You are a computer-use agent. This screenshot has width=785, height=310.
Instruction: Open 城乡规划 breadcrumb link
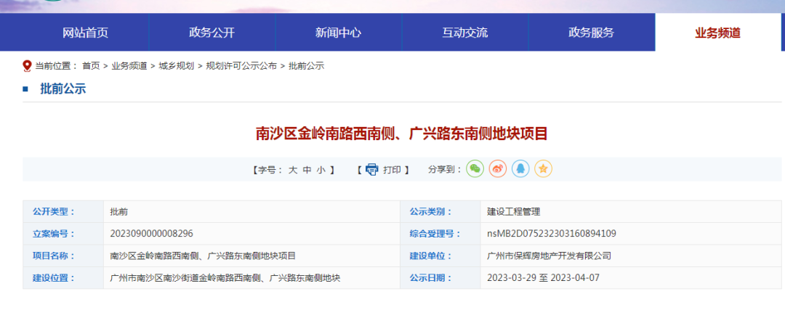point(176,66)
